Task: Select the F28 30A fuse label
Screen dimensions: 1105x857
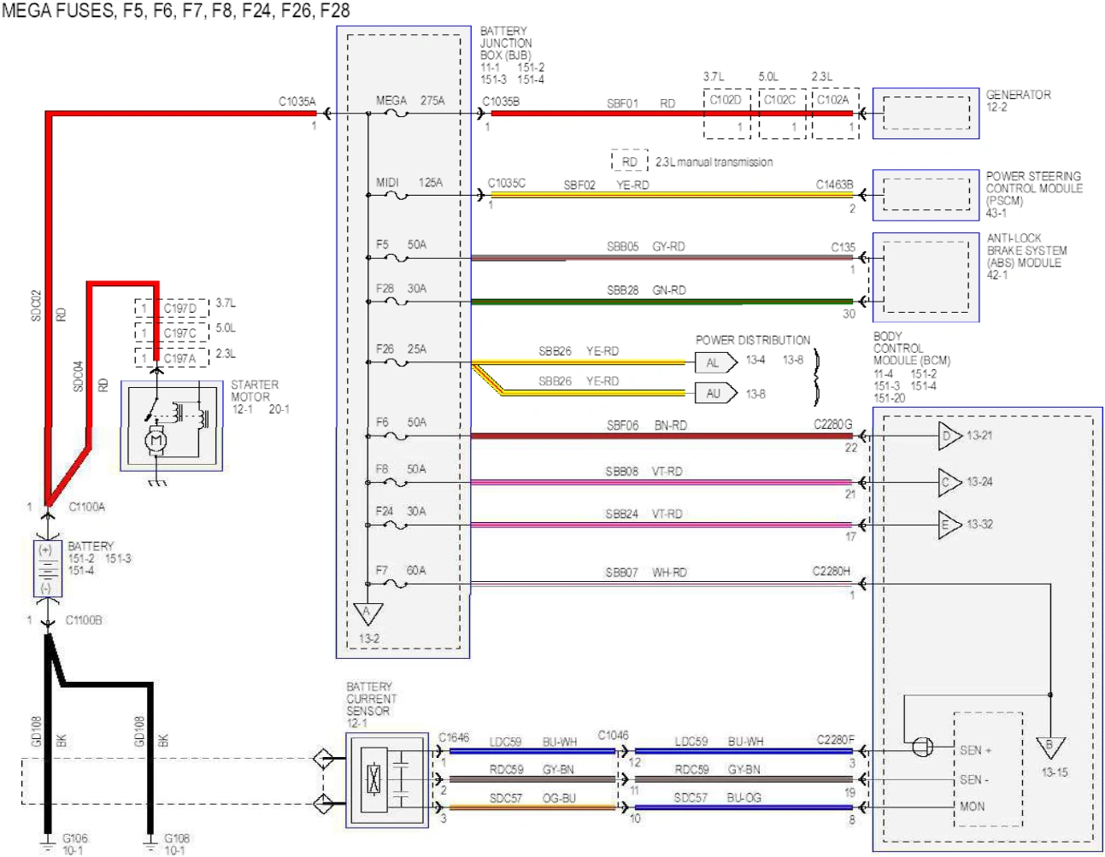Action: [x=401, y=289]
